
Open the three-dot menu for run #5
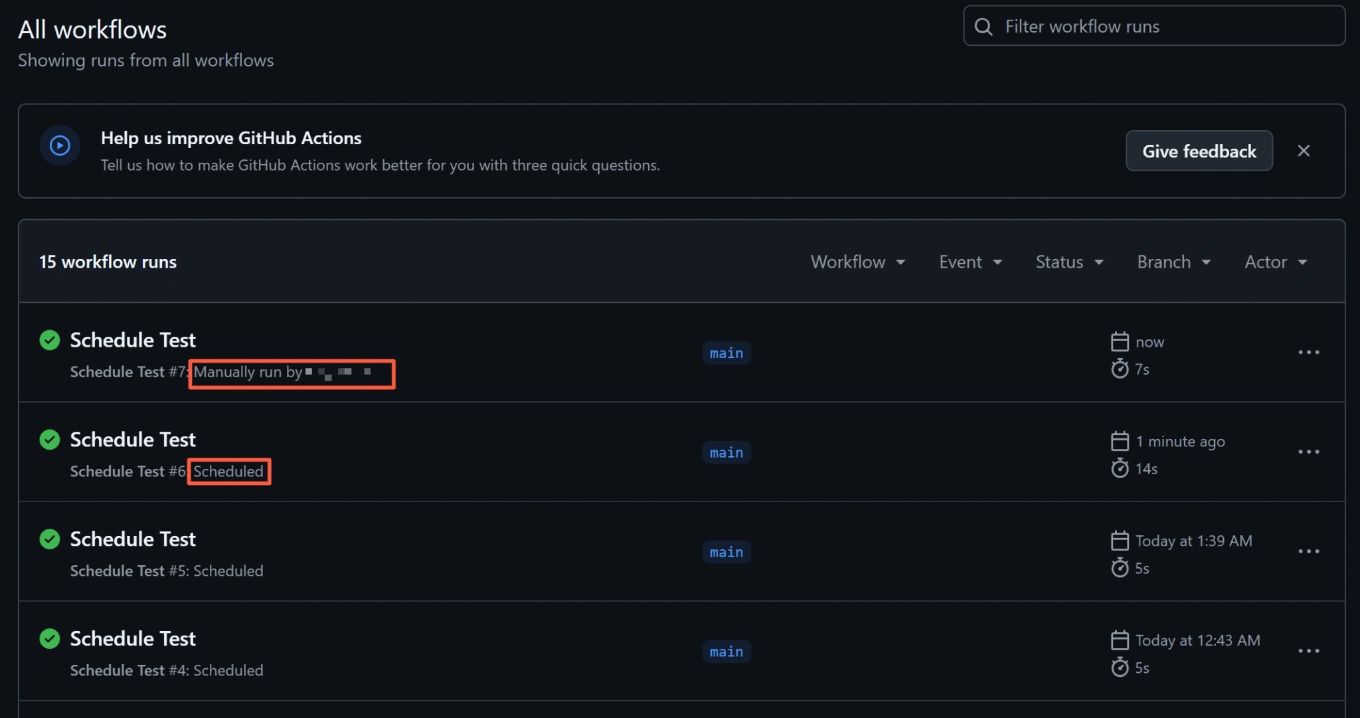tap(1309, 551)
